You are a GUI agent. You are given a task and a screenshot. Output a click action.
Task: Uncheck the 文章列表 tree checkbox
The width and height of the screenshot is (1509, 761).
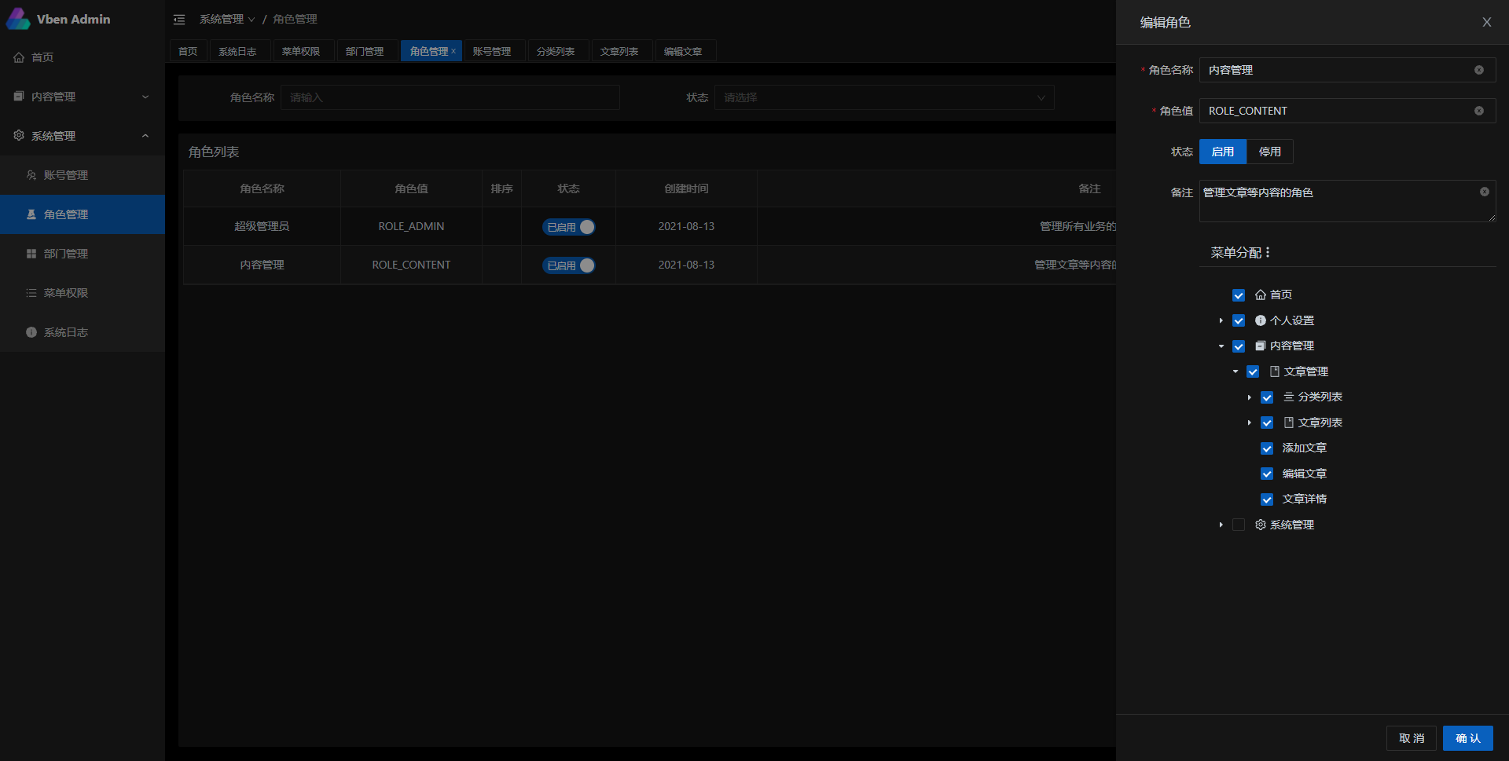pos(1267,423)
